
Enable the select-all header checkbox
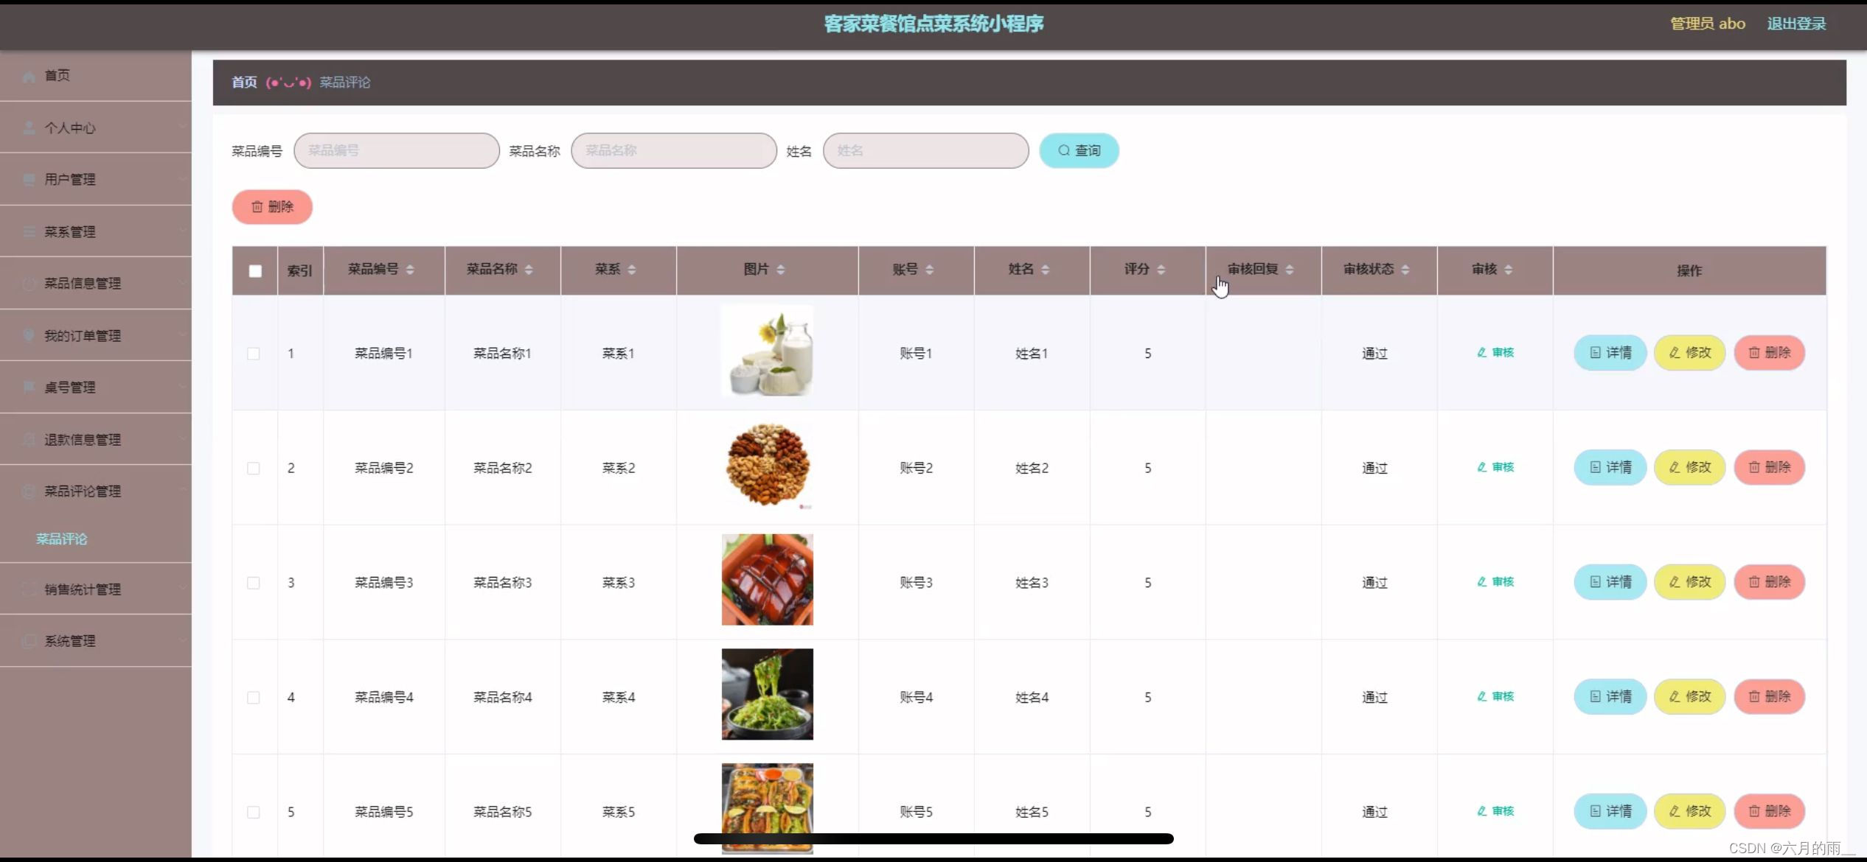(254, 270)
